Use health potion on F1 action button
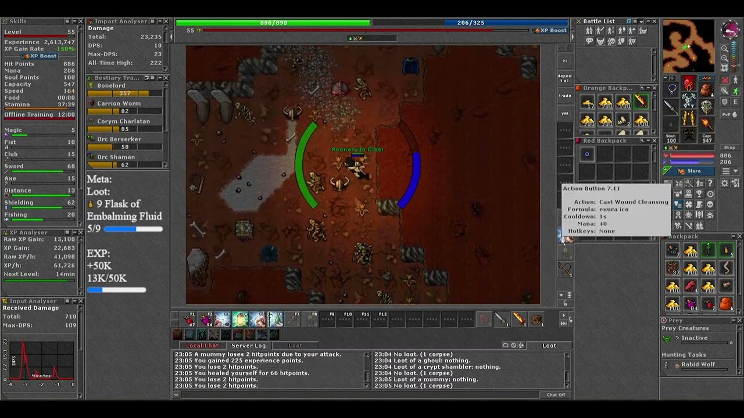The height and width of the screenshot is (418, 744). coord(189,319)
